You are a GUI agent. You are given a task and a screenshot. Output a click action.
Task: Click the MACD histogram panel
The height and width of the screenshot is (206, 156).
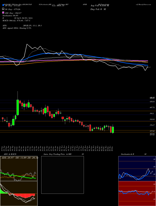coord(19,194)
